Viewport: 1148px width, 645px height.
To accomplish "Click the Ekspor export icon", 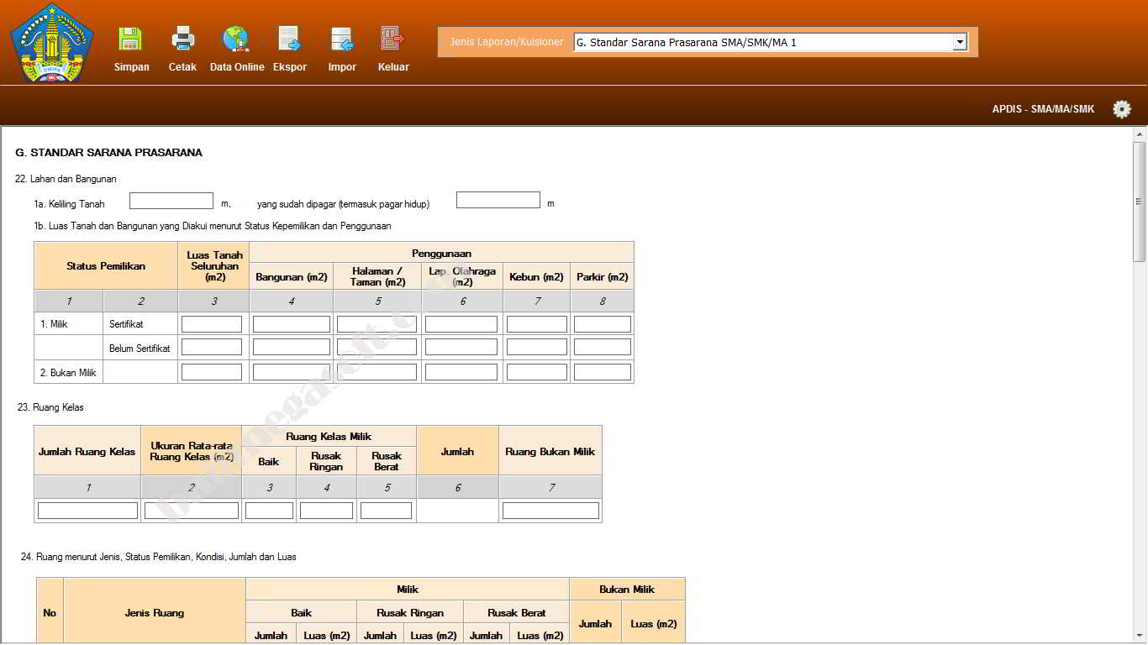I will coord(289,39).
